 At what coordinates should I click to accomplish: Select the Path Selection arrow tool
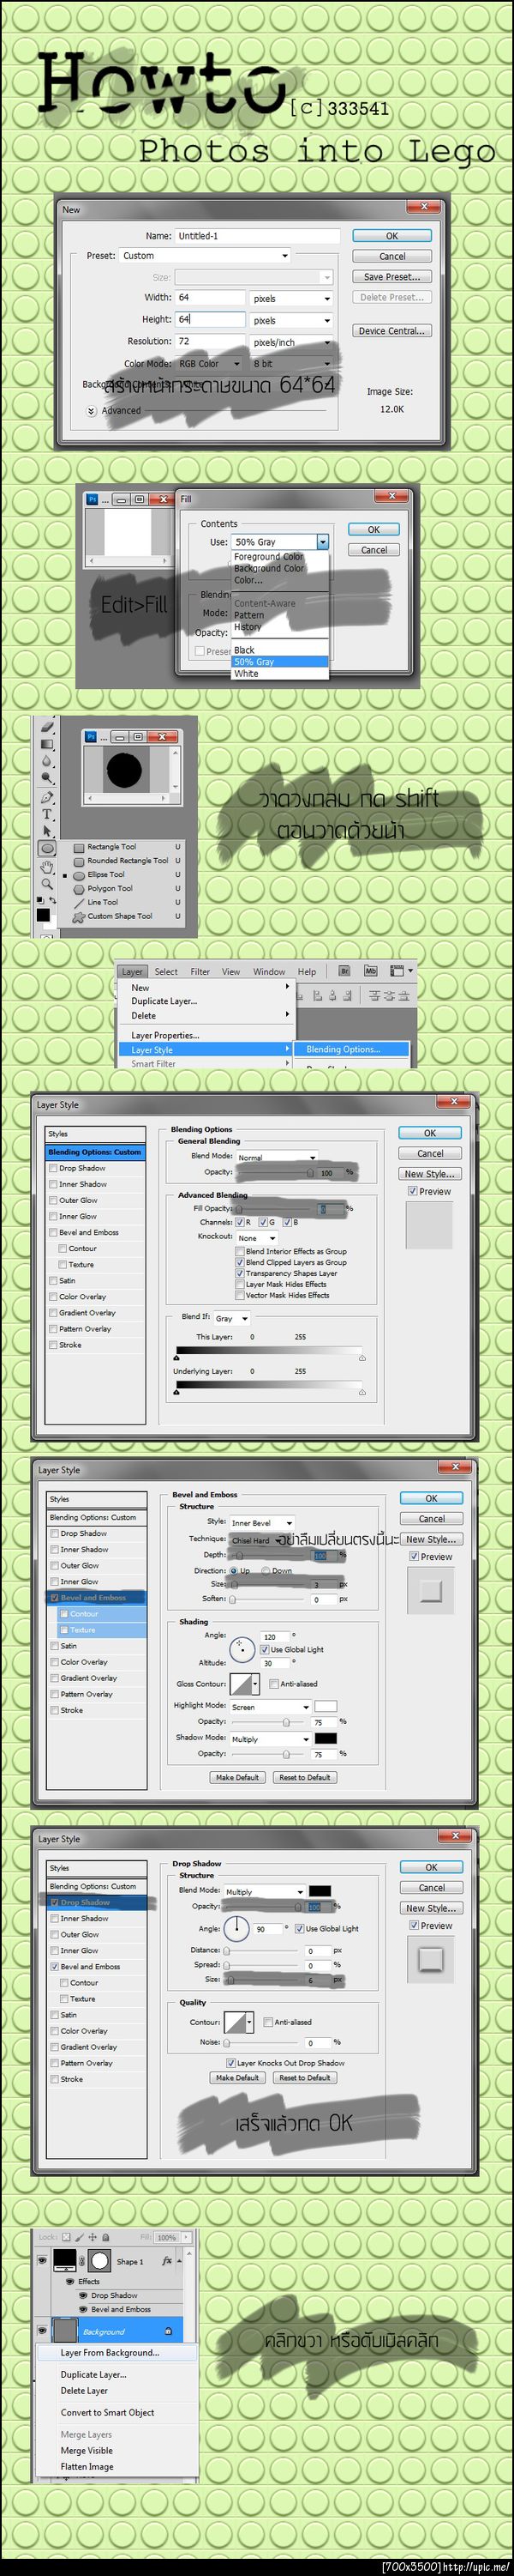click(46, 831)
